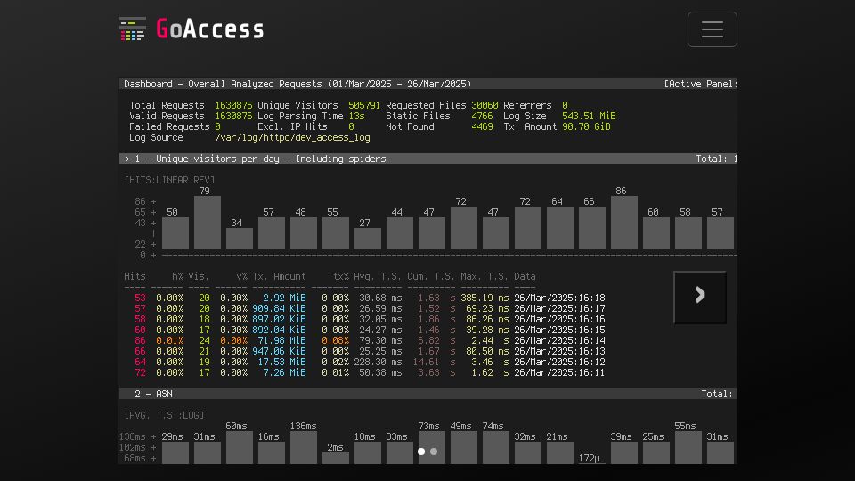Click the Avg. T.S. value 228.30 ms
The width and height of the screenshot is (855, 481).
378,362
